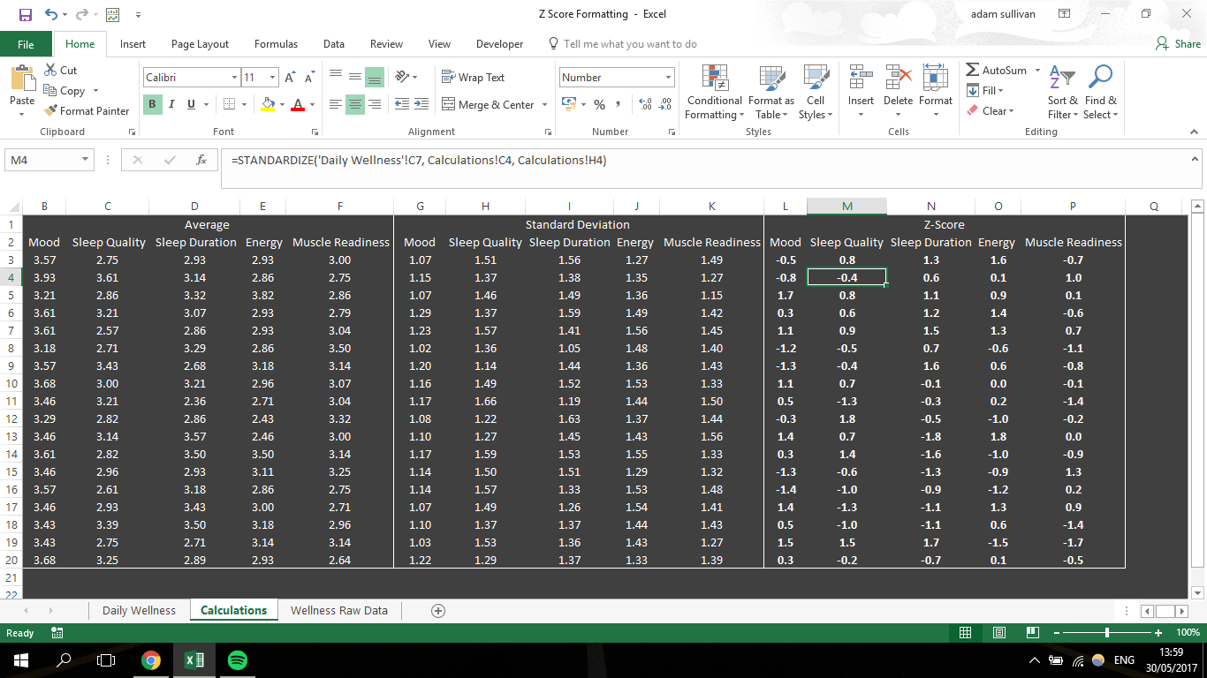Click Format as Table

[x=771, y=93]
